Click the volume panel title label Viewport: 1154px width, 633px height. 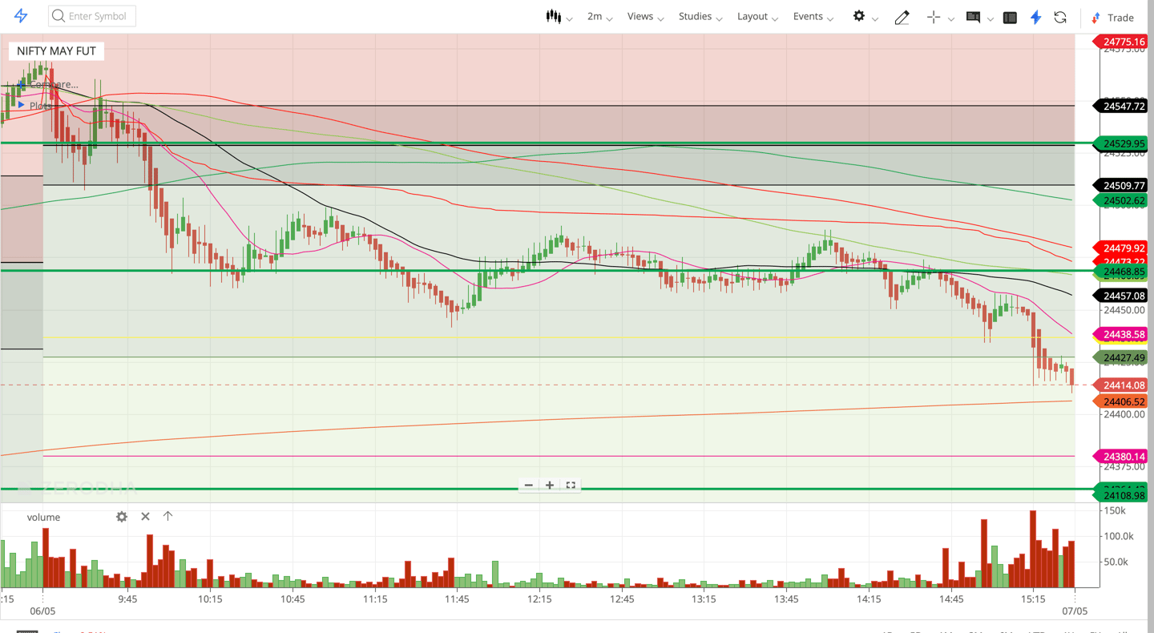pos(43,517)
